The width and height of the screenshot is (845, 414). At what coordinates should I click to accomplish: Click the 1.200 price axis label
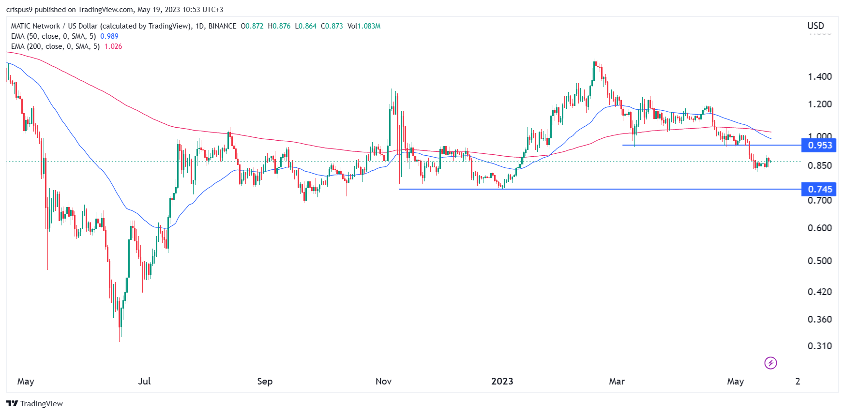pos(820,104)
